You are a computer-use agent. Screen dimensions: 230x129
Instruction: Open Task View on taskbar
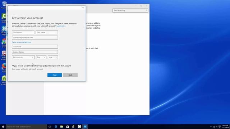pyautogui.click(x=50, y=126)
